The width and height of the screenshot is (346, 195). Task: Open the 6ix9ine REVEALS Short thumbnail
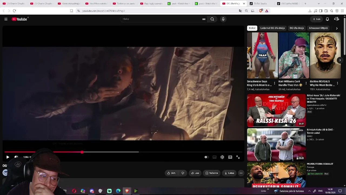[325, 56]
